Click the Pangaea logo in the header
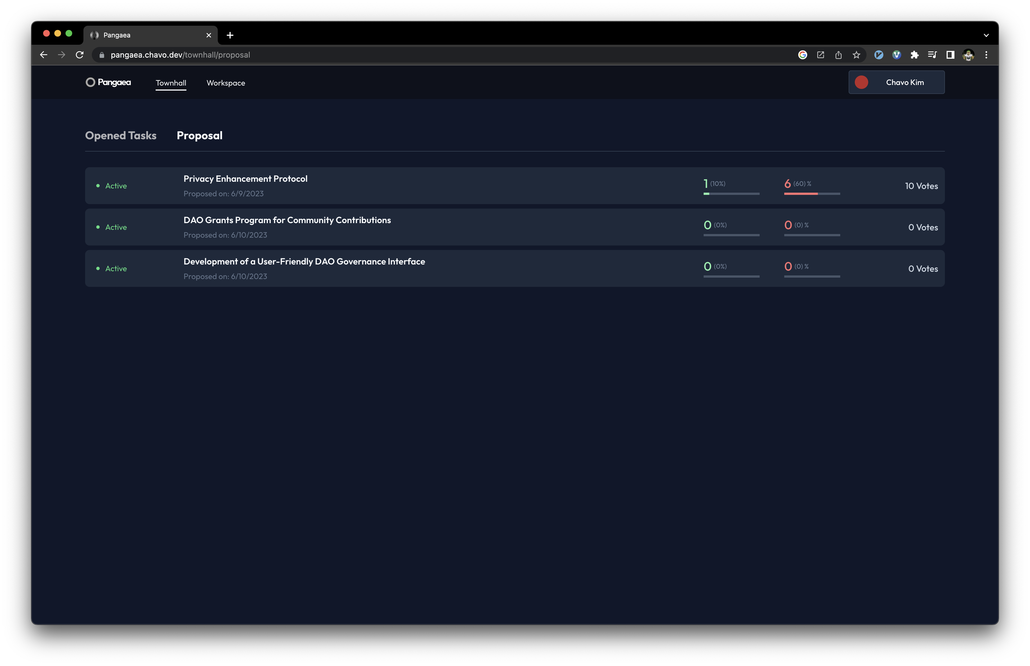 [108, 82]
